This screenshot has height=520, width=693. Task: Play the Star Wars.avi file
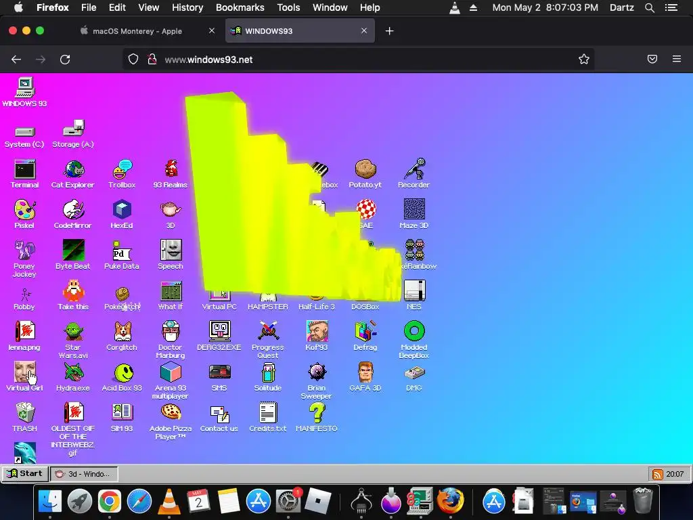tap(73, 331)
